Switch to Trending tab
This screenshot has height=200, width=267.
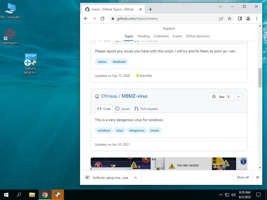pos(143,36)
